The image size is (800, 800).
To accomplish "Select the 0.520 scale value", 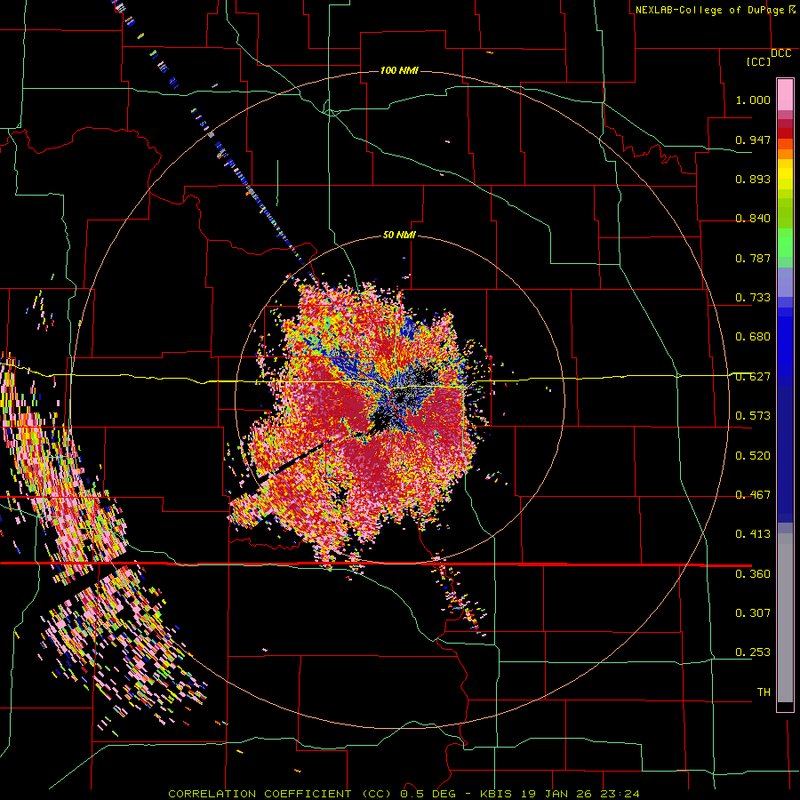I will coord(753,456).
